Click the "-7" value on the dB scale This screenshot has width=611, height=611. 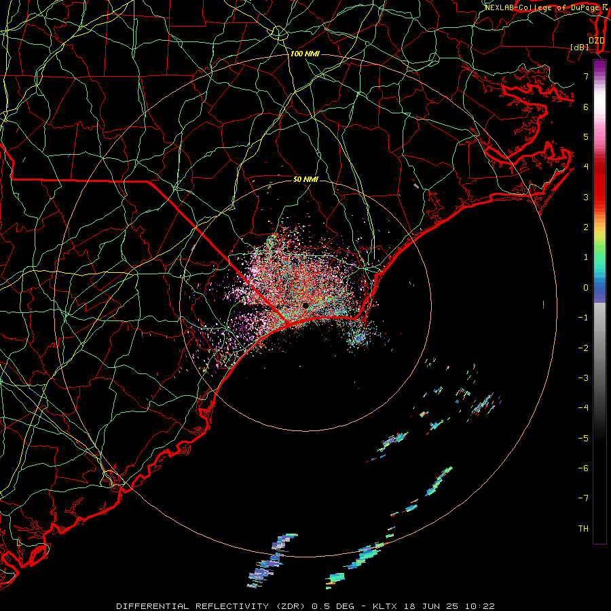[583, 498]
